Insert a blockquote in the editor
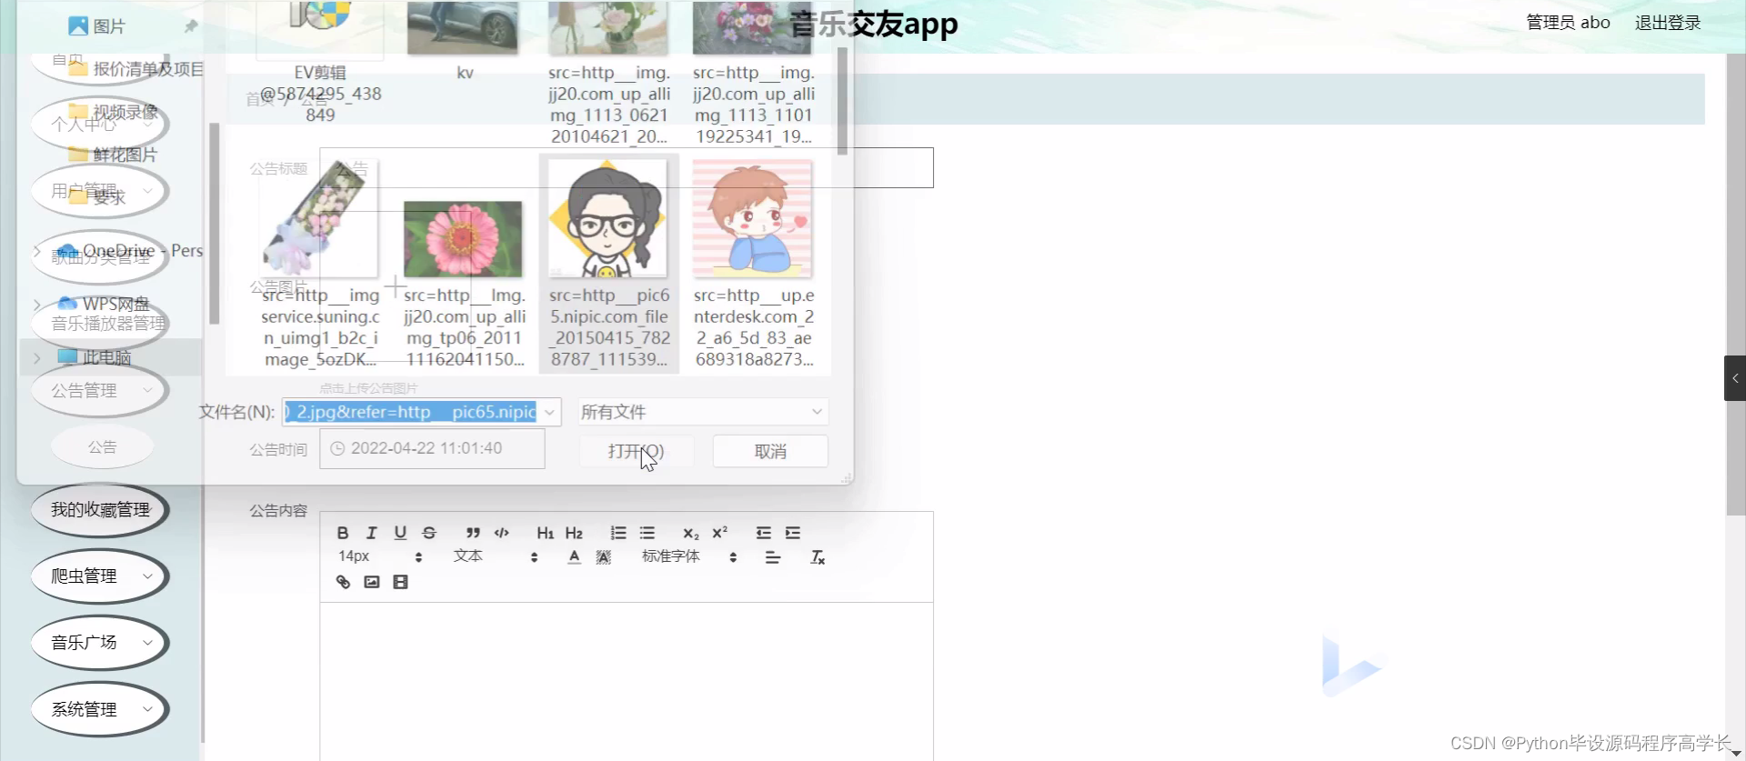Viewport: 1746px width, 761px height. pos(473,533)
